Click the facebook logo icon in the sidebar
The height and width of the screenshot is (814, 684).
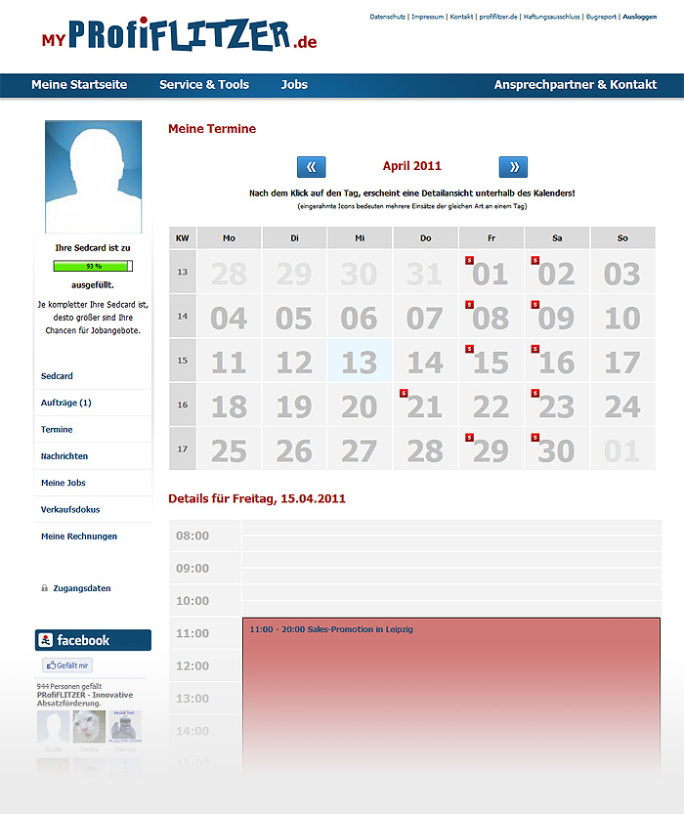point(46,640)
